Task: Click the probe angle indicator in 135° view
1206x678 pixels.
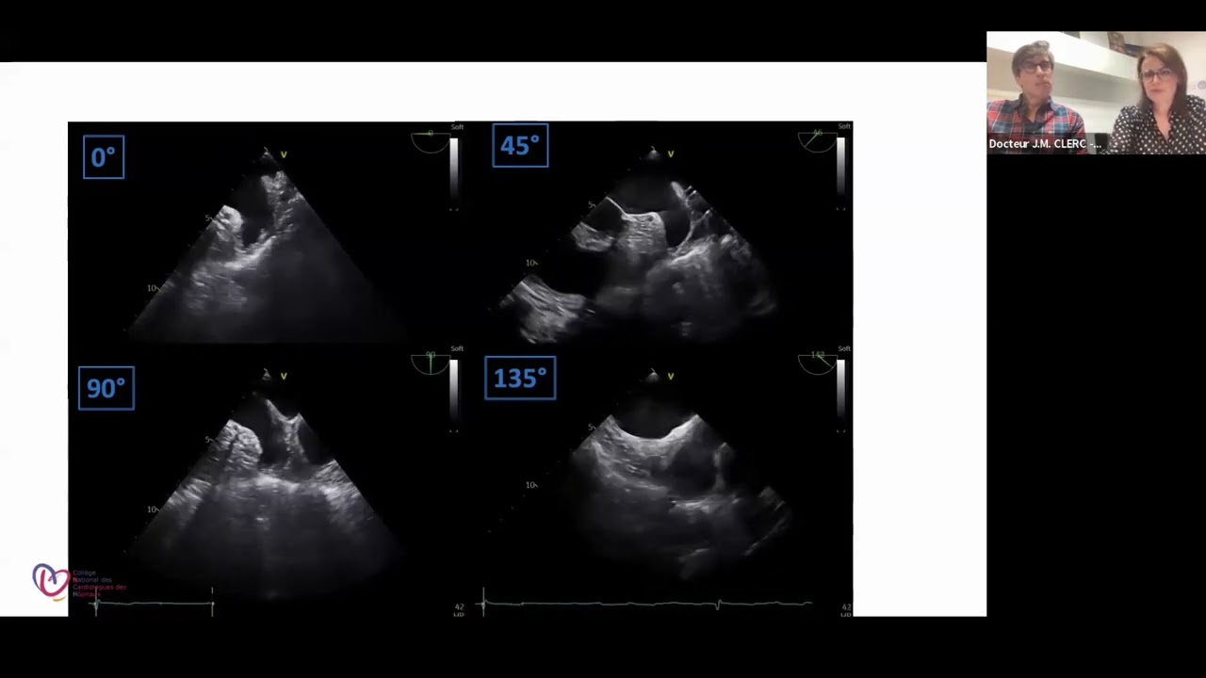Action: (817, 363)
